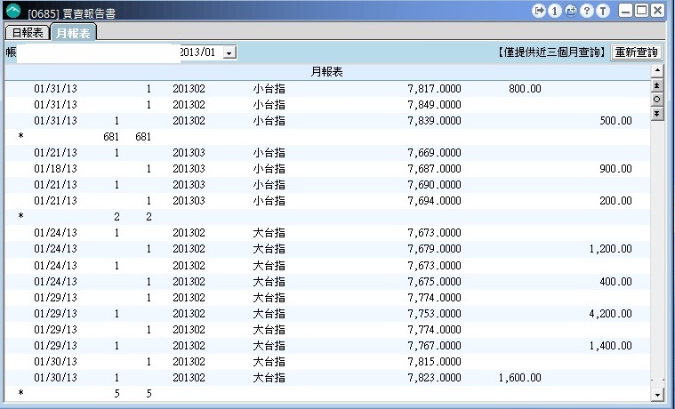Select the price cell 7,694.0000
Screen dimensions: 675x409
[x=434, y=201]
